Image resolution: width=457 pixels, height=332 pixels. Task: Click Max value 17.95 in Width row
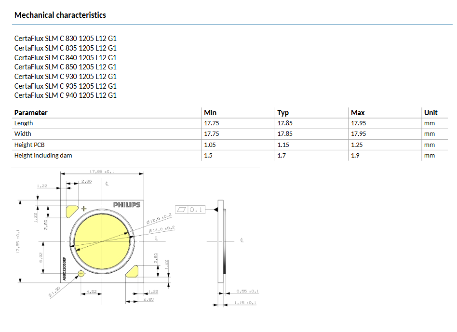coord(359,133)
